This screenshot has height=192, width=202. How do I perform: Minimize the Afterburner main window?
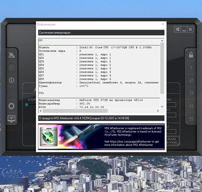184,29
